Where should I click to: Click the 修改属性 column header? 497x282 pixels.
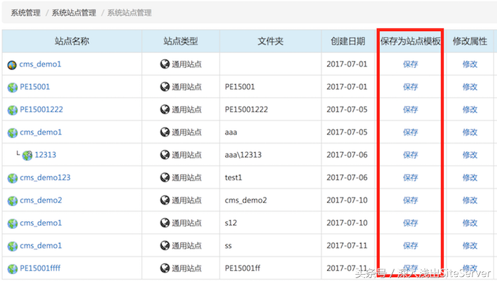[470, 41]
